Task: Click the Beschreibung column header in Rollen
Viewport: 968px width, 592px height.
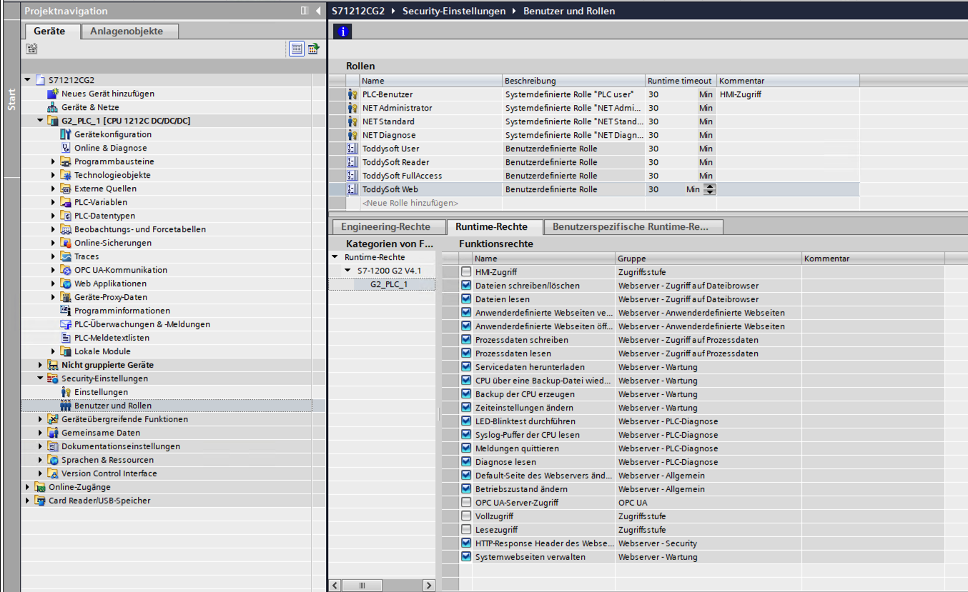Action: pyautogui.click(x=573, y=81)
